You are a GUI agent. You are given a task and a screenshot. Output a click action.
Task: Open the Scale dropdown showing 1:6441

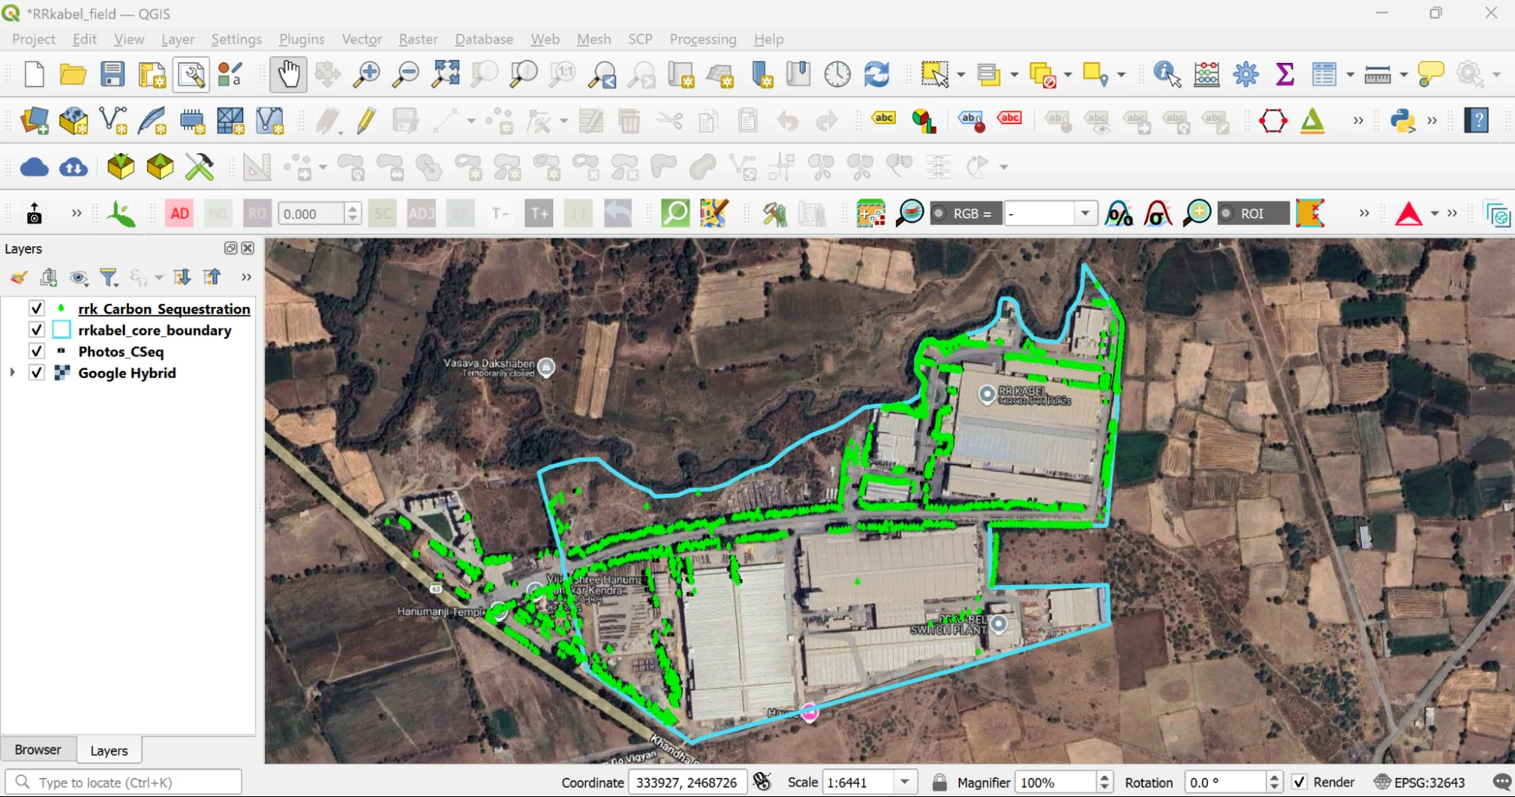tap(904, 781)
